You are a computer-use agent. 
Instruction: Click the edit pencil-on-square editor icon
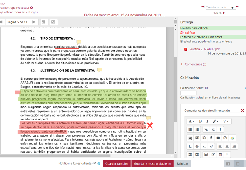pos(213,155)
